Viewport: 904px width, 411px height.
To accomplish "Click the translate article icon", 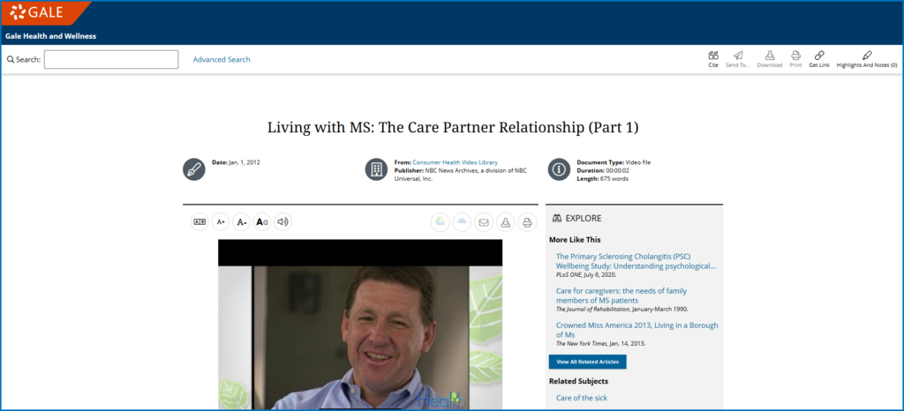I will click(x=200, y=222).
